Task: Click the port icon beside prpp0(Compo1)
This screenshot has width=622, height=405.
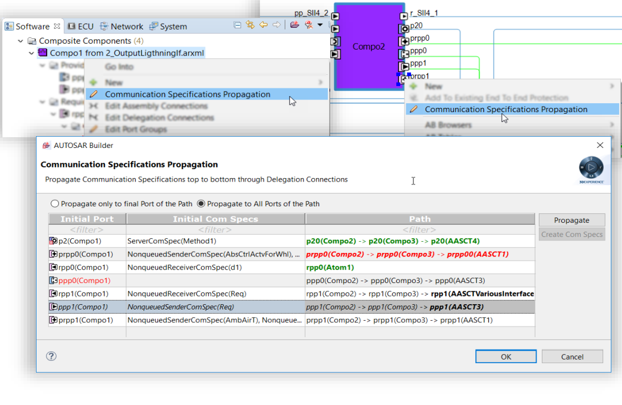Action: click(x=53, y=254)
